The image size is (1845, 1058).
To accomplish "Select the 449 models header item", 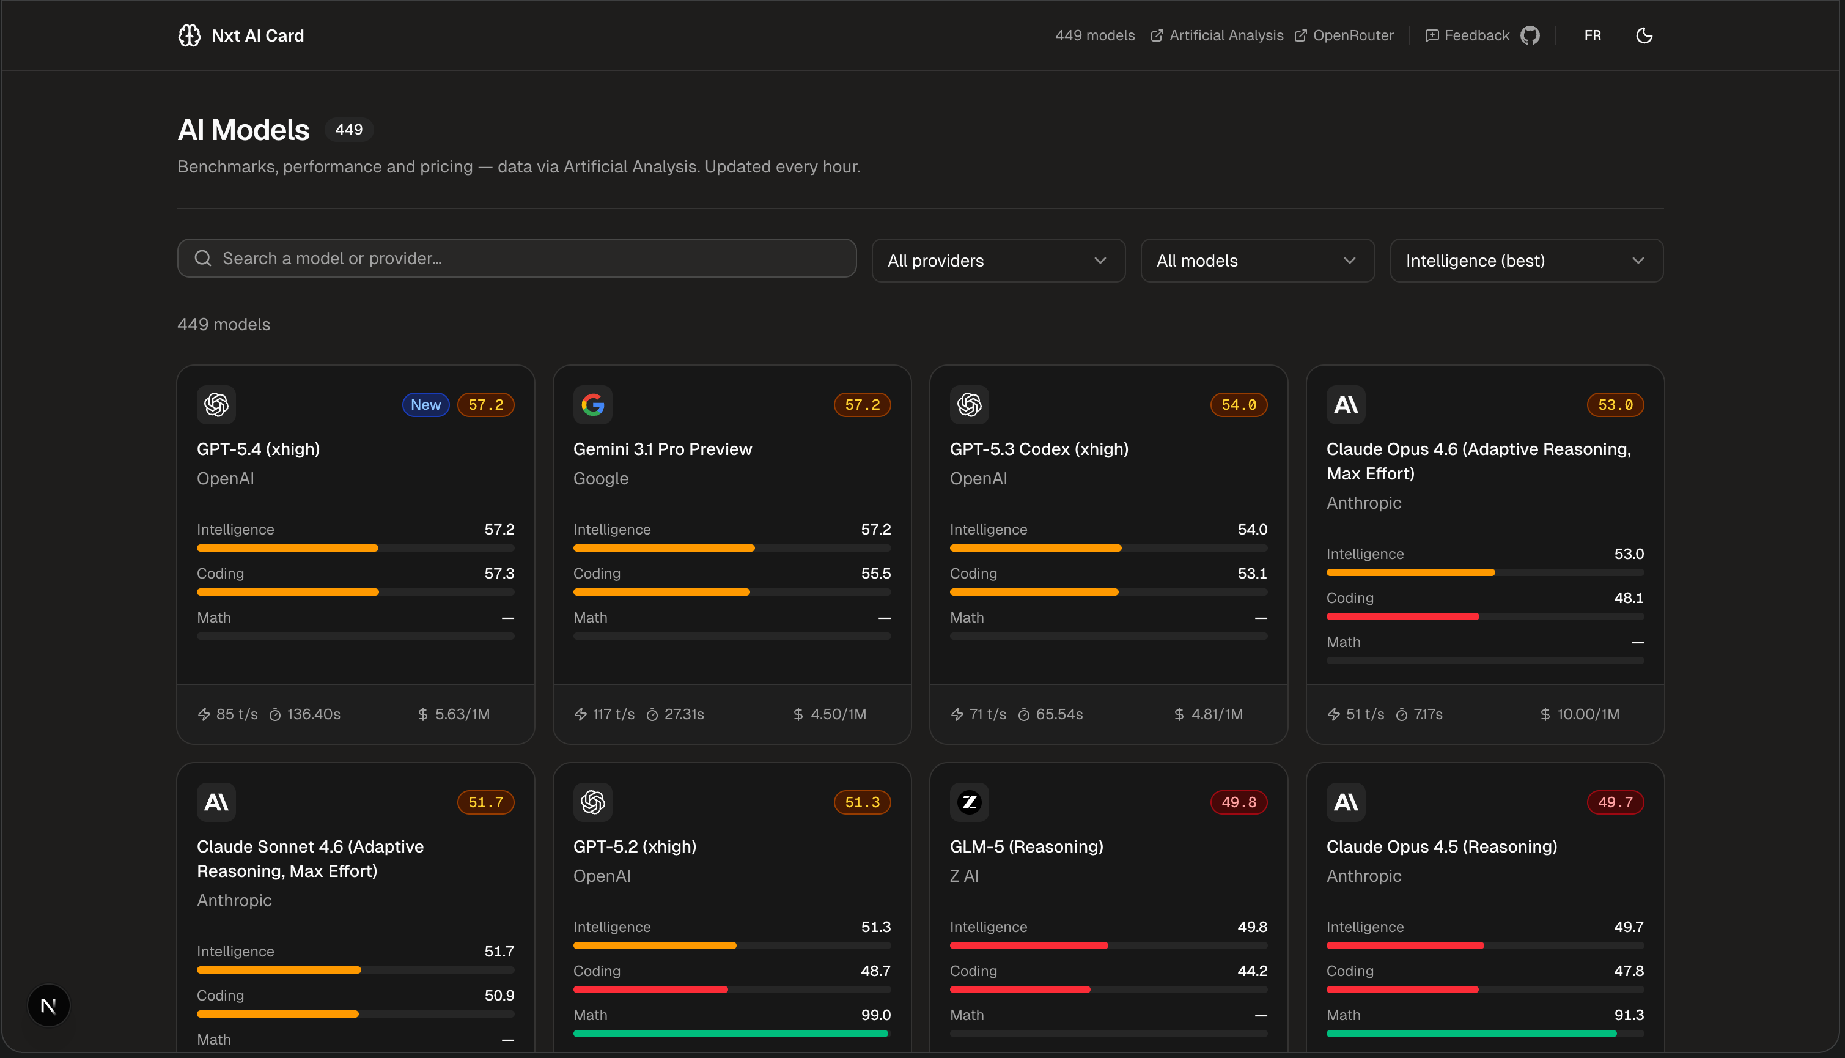I will click(x=1095, y=35).
